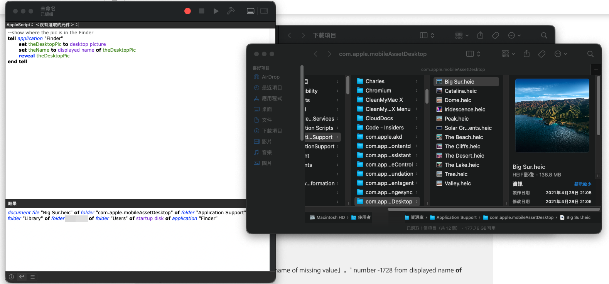This screenshot has height=284, width=609.
Task: Change view mode in the 下載項目 window
Action: 427,35
